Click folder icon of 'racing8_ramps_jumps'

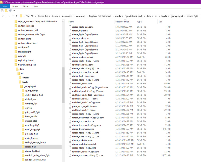click(x=23, y=142)
